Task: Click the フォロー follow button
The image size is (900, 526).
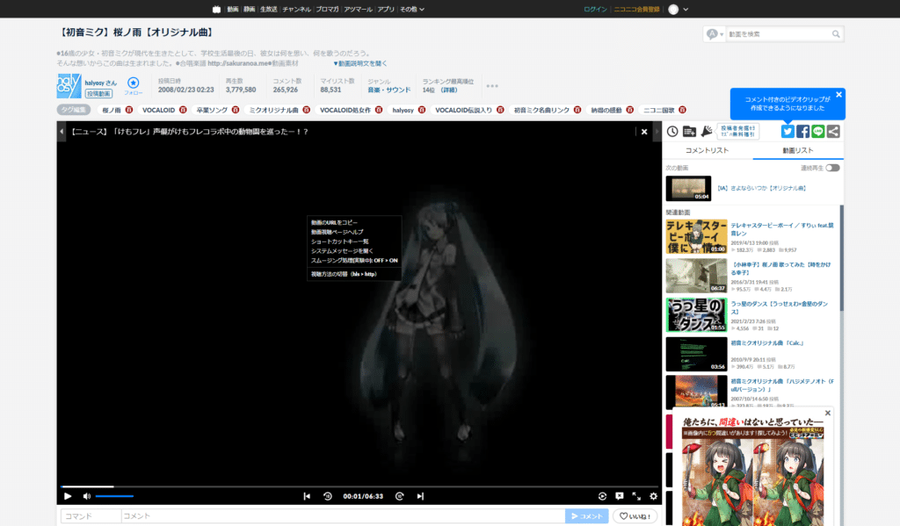Action: click(134, 84)
